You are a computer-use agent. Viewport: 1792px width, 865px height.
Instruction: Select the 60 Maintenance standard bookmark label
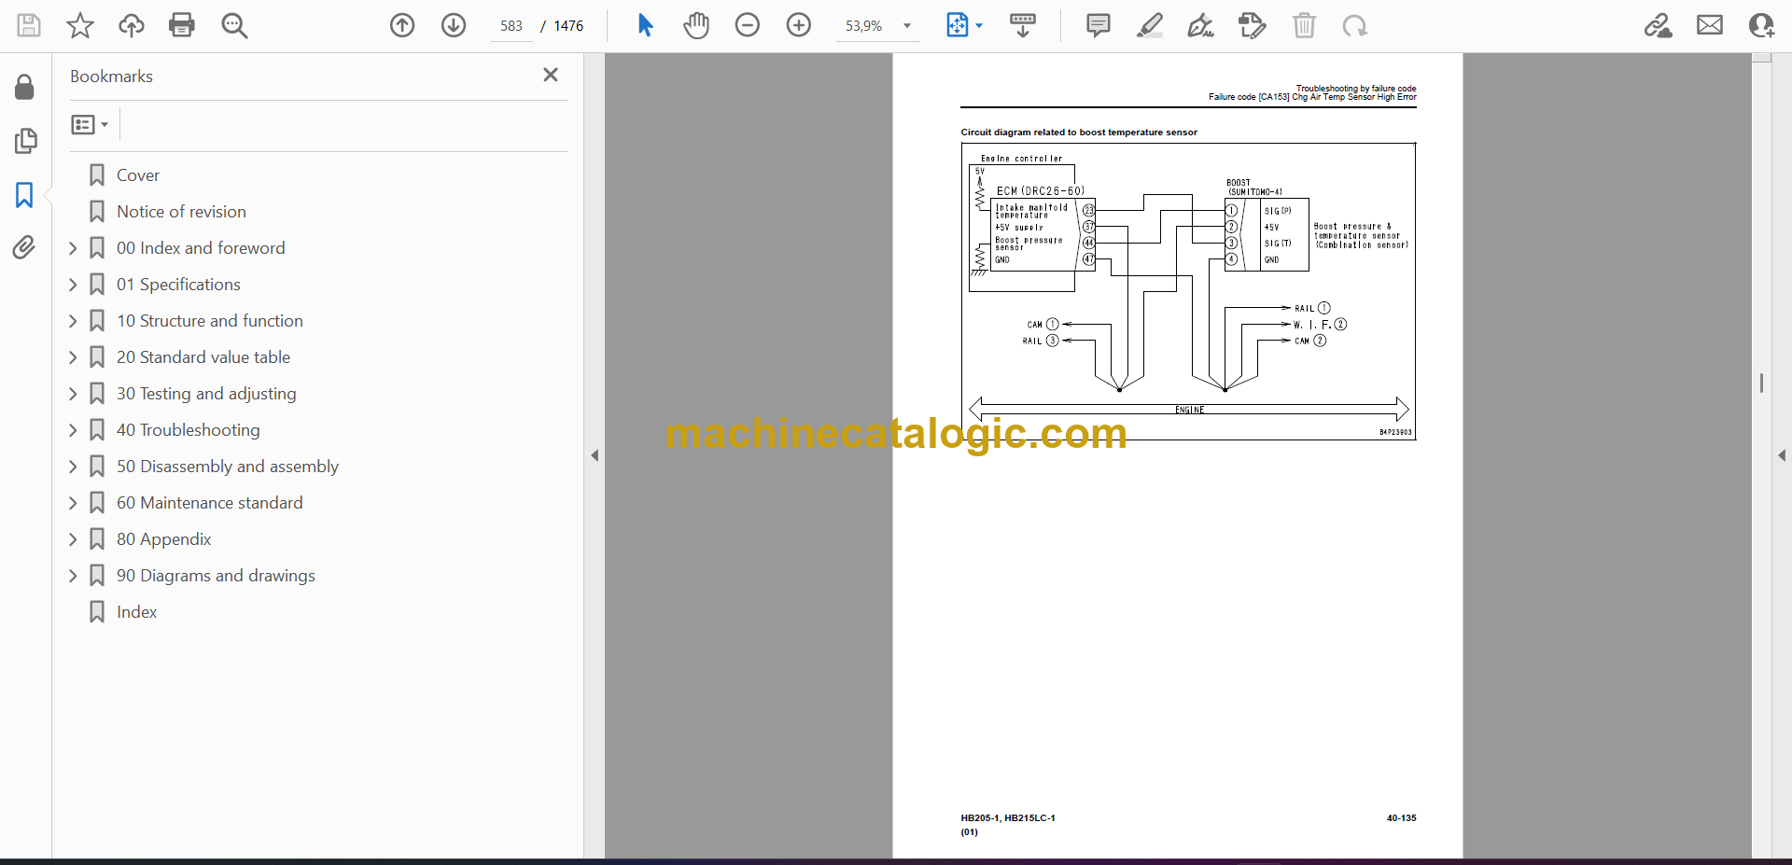point(210,503)
